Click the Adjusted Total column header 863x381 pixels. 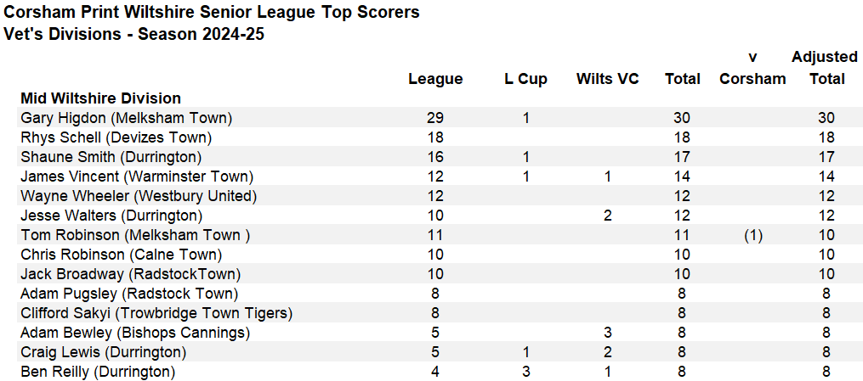825,68
